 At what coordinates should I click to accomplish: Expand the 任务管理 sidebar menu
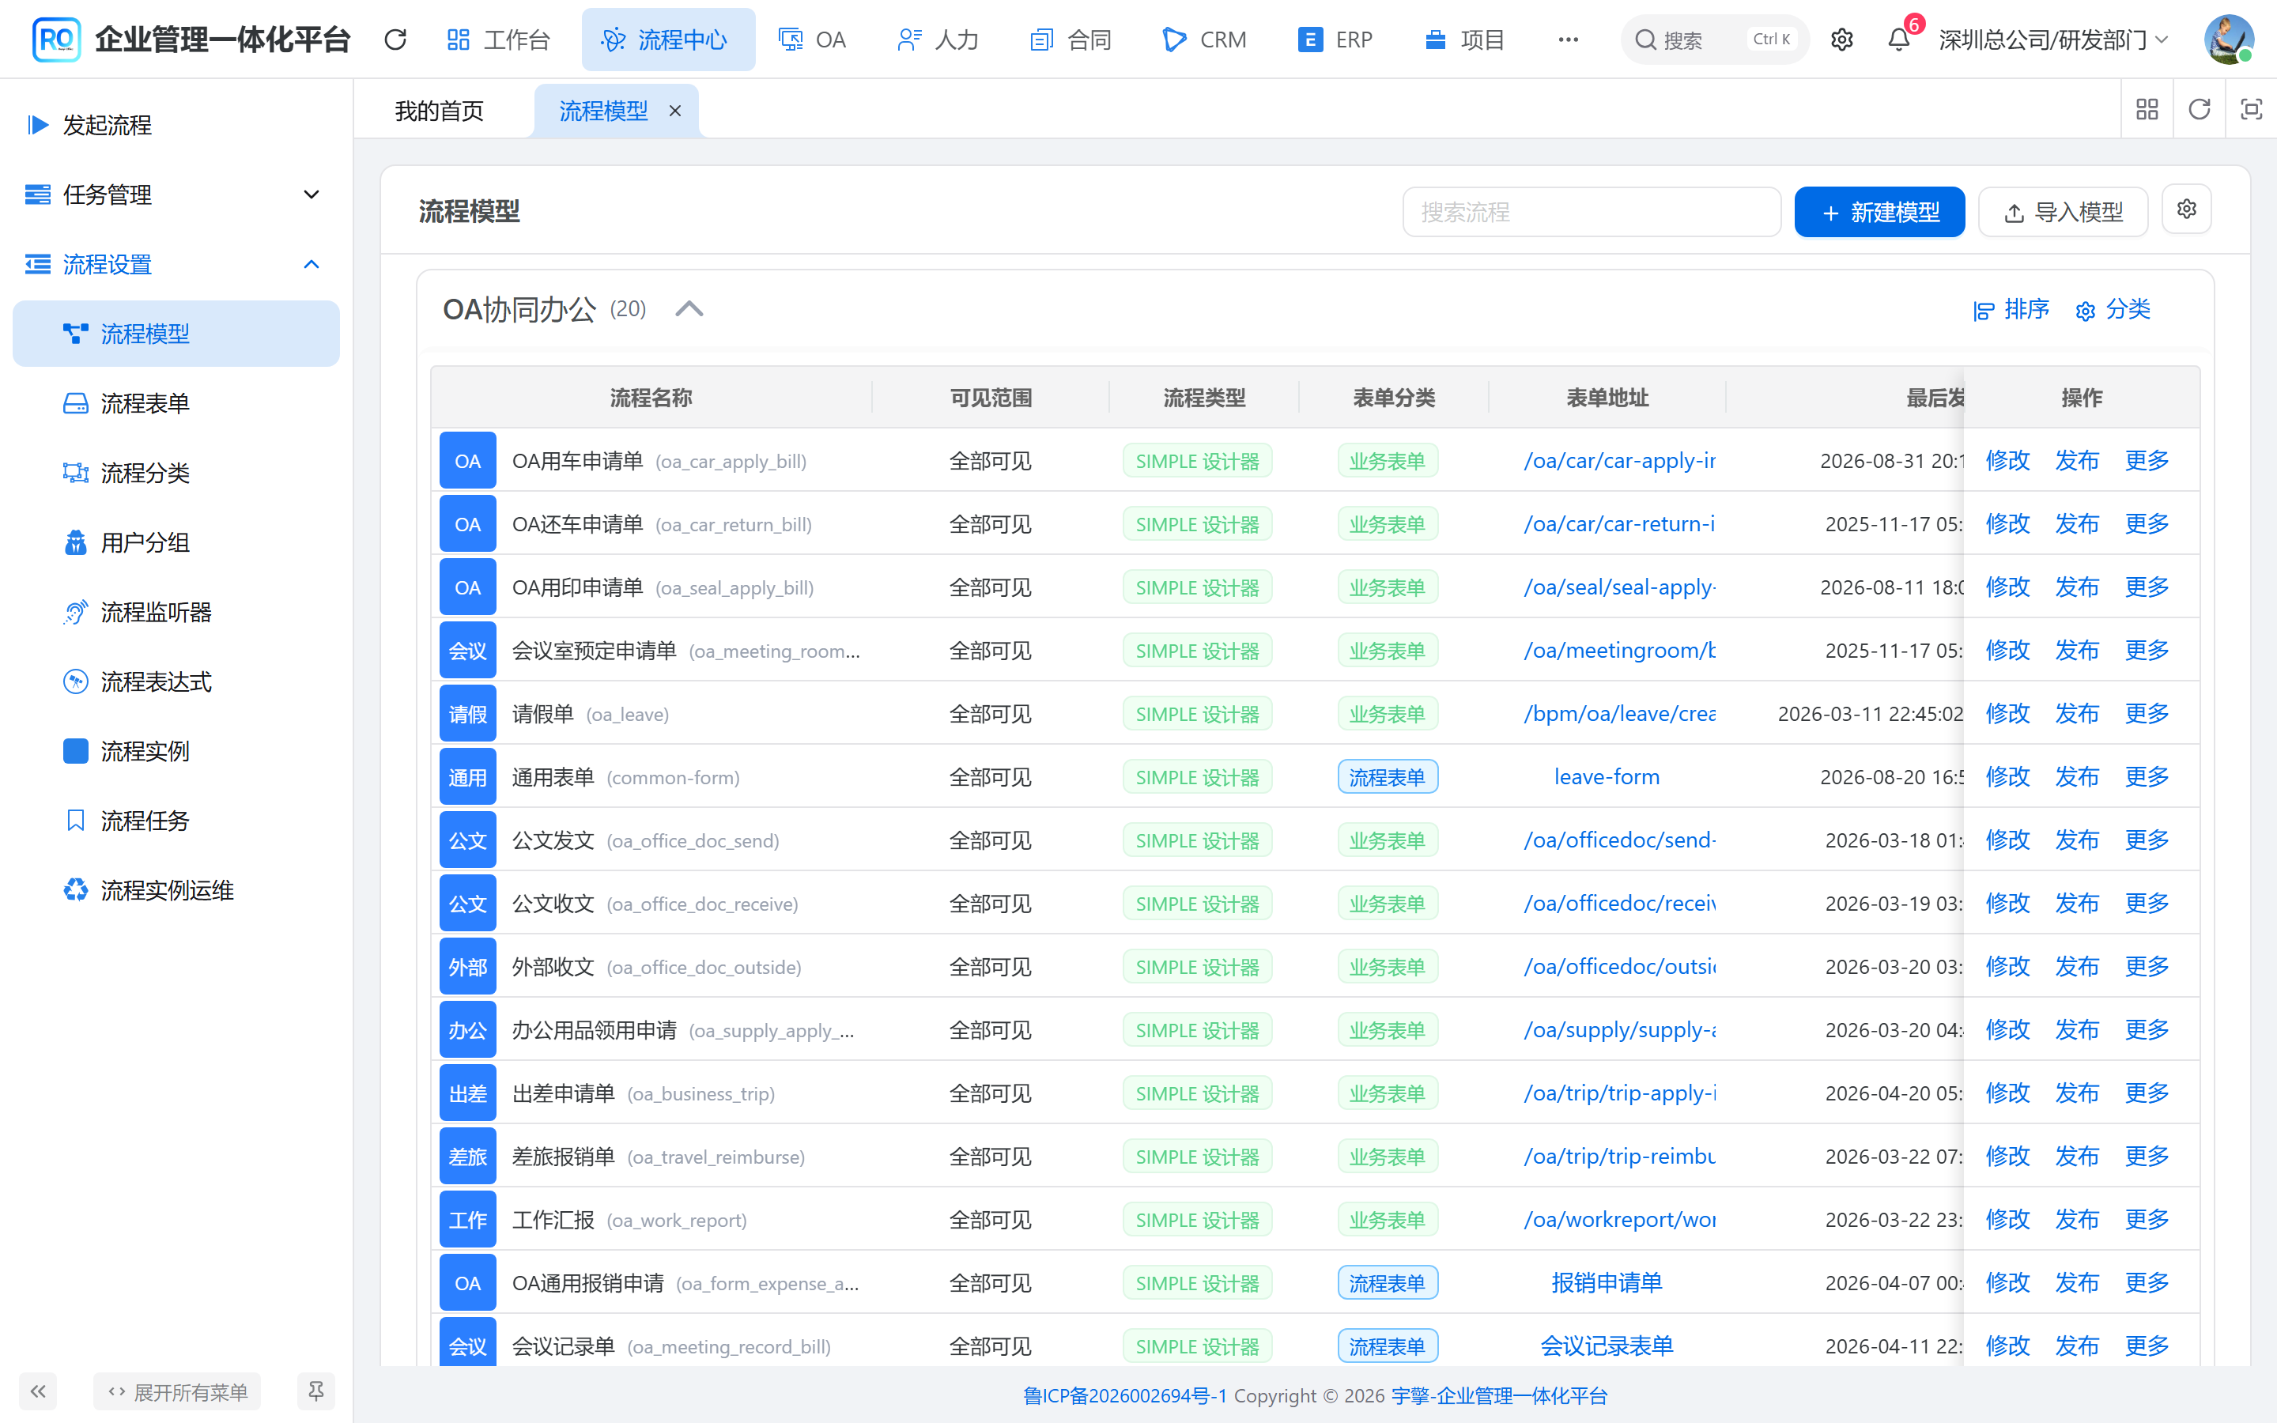pyautogui.click(x=175, y=194)
